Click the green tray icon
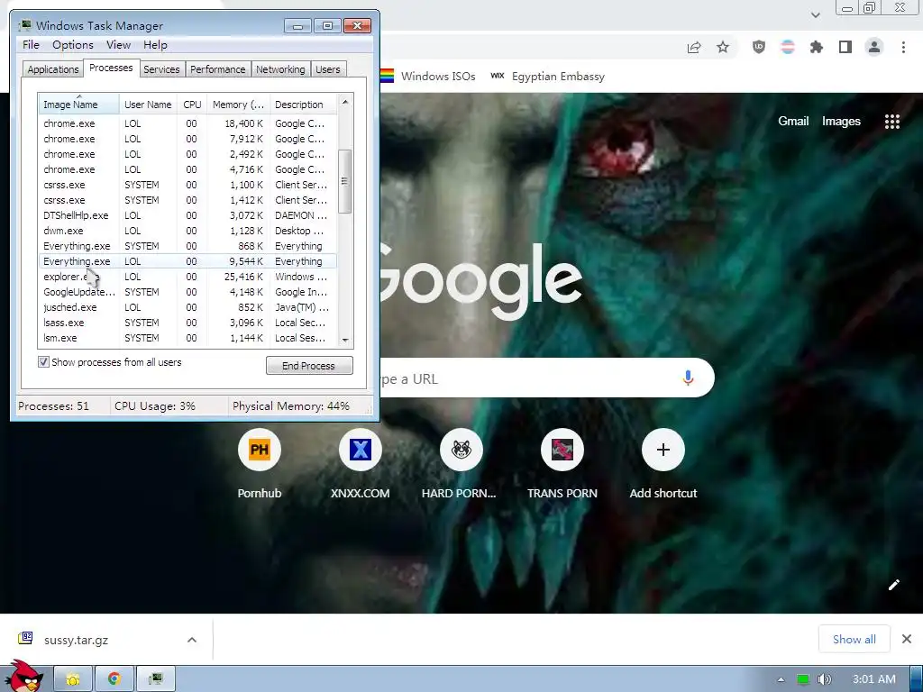The width and height of the screenshot is (923, 692). 803,679
